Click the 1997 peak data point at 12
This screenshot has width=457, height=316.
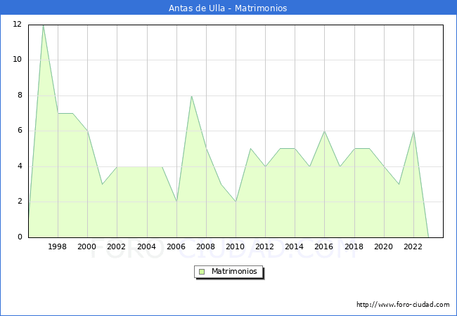click(x=43, y=25)
